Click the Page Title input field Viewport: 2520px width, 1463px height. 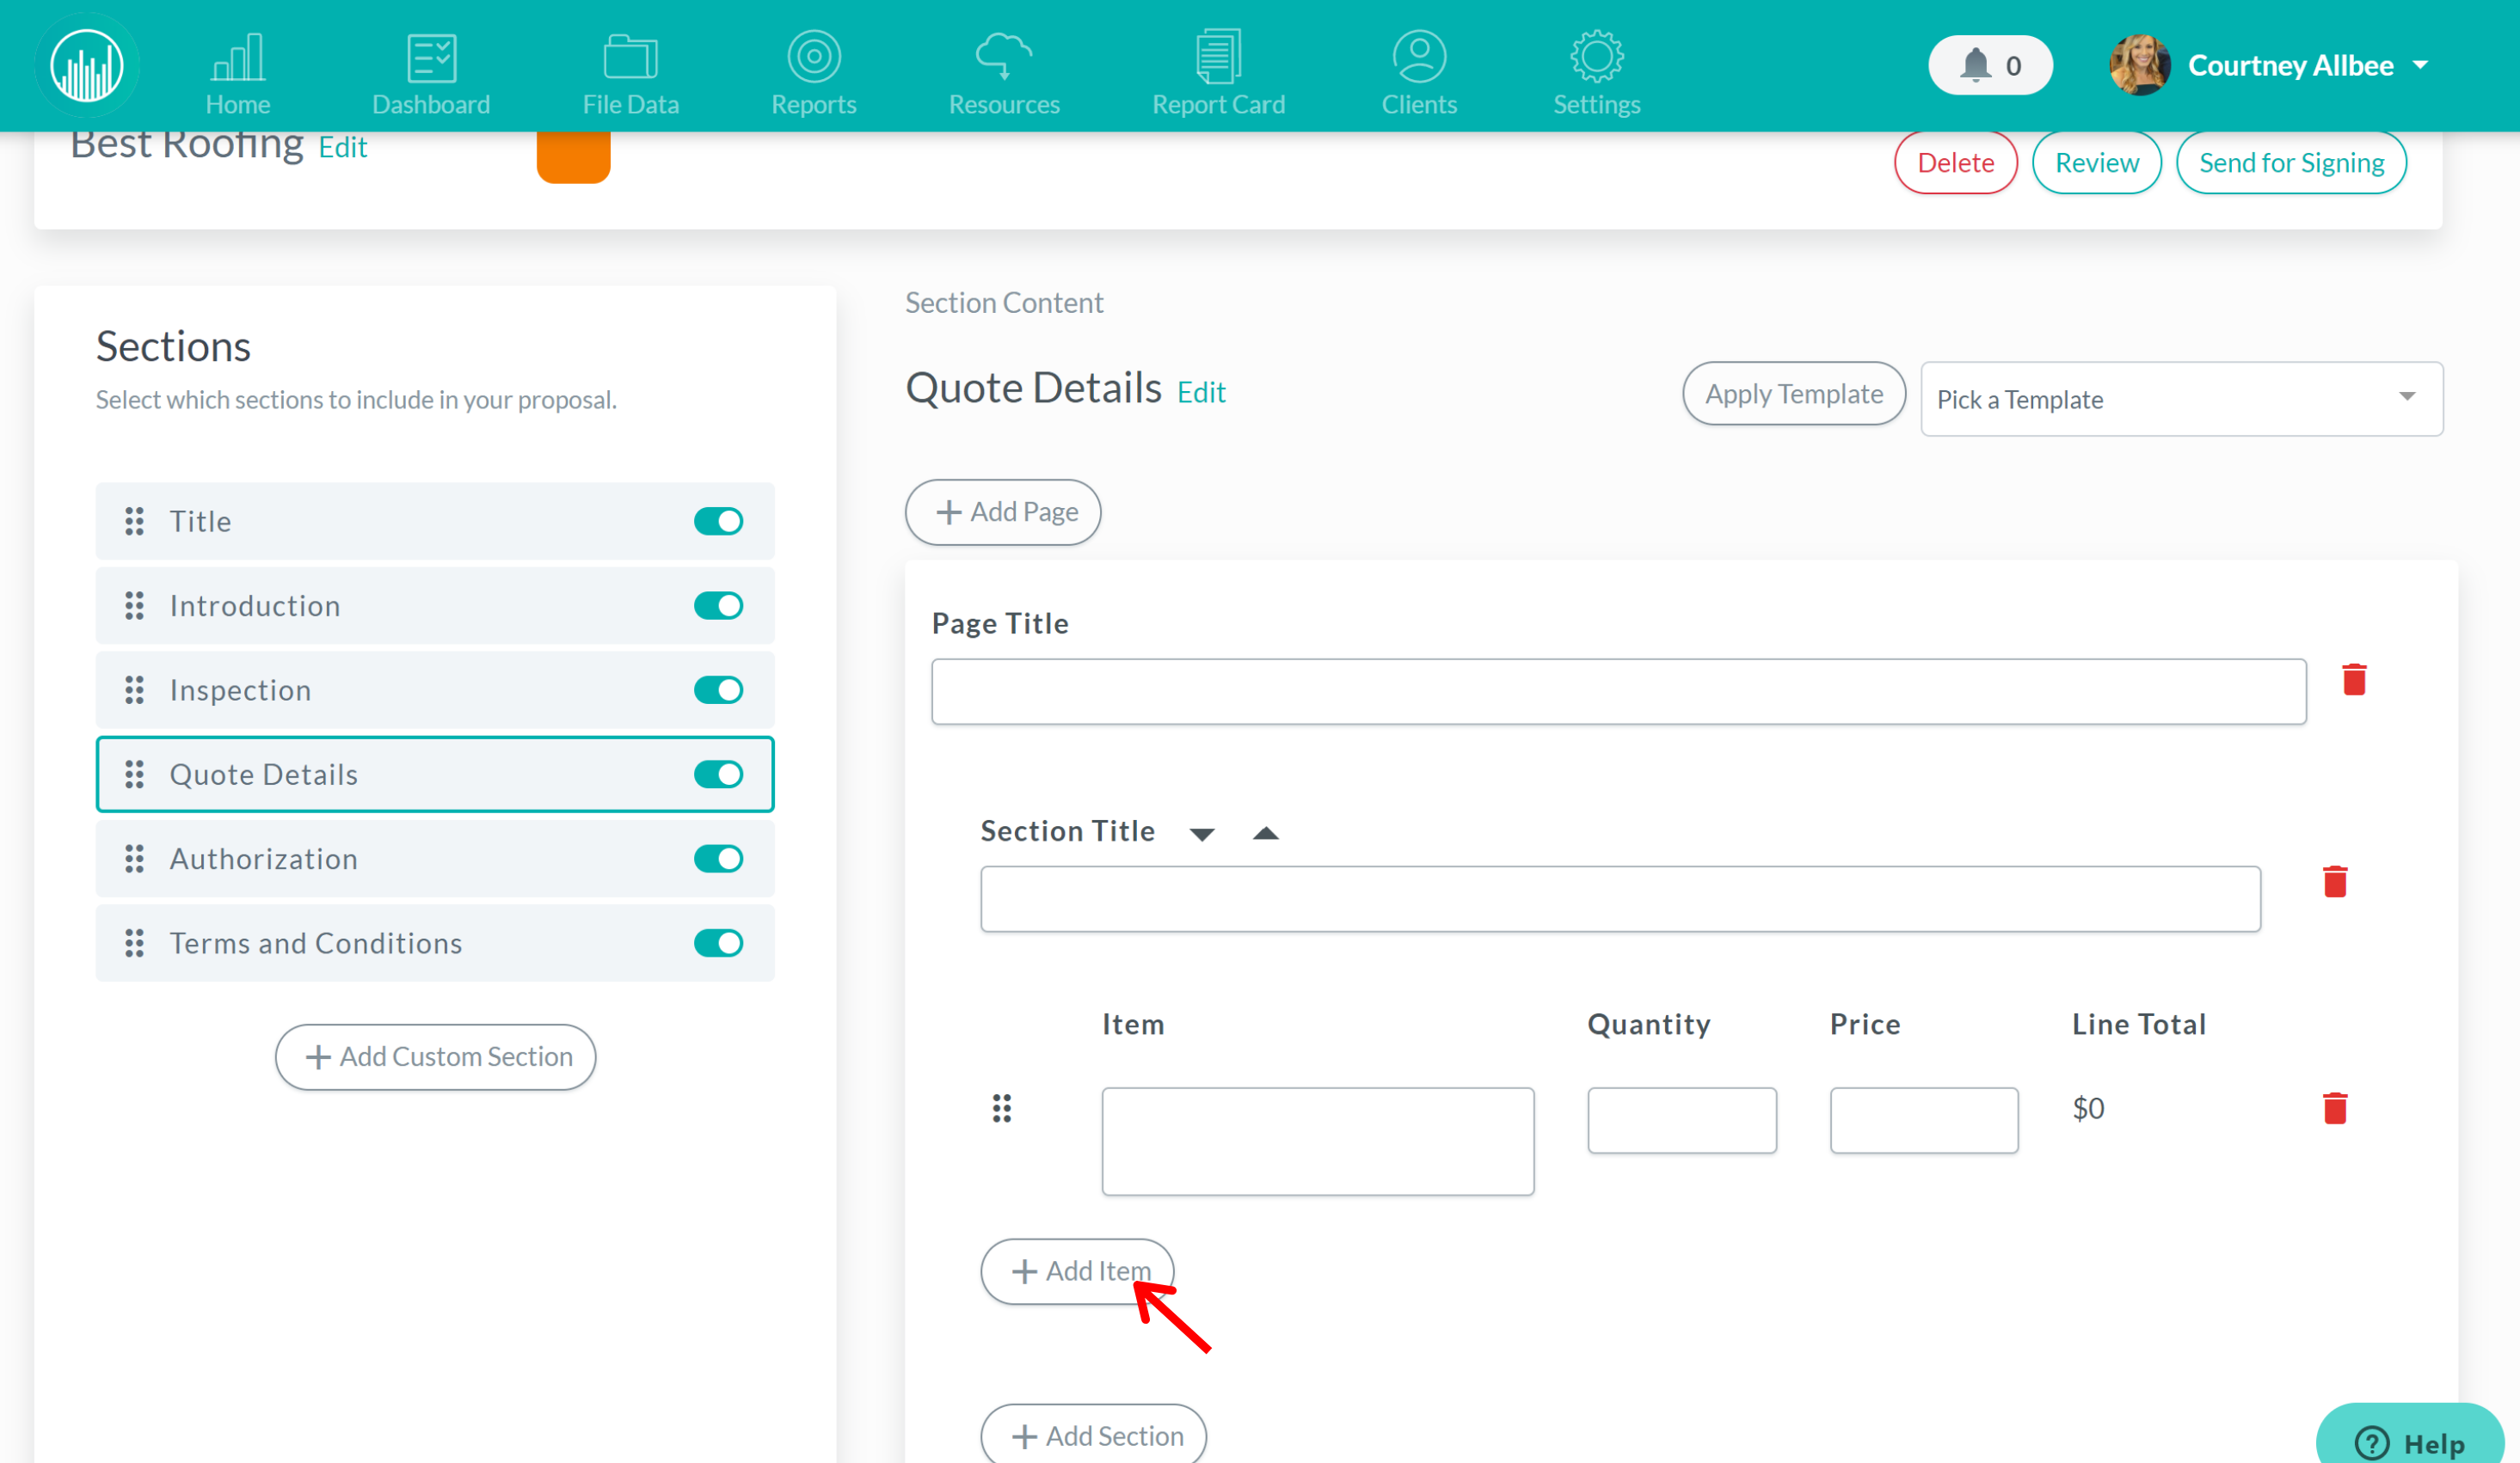[x=1619, y=689]
